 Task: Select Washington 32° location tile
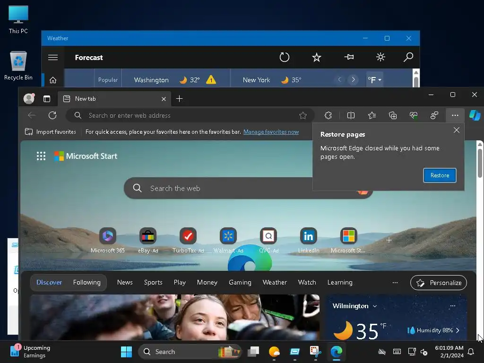176,80
